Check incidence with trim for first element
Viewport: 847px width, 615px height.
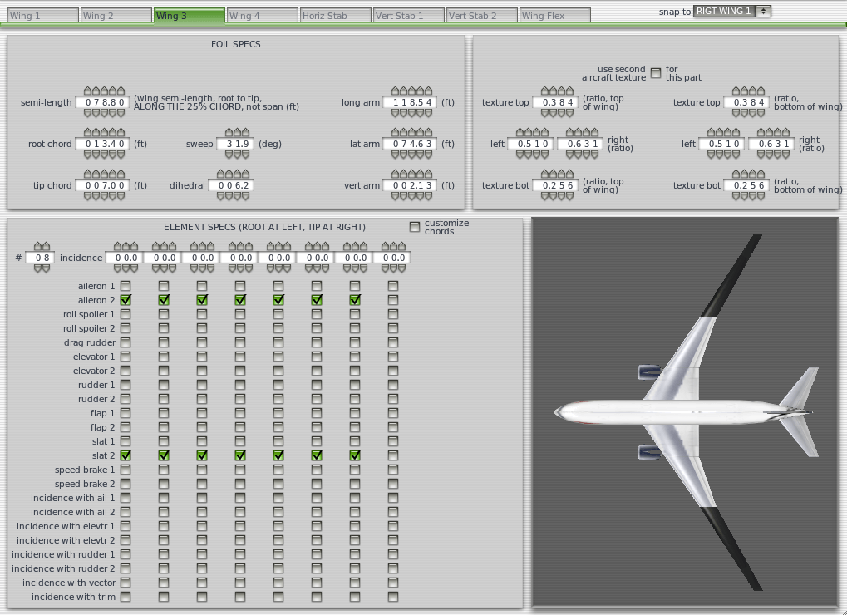click(126, 597)
